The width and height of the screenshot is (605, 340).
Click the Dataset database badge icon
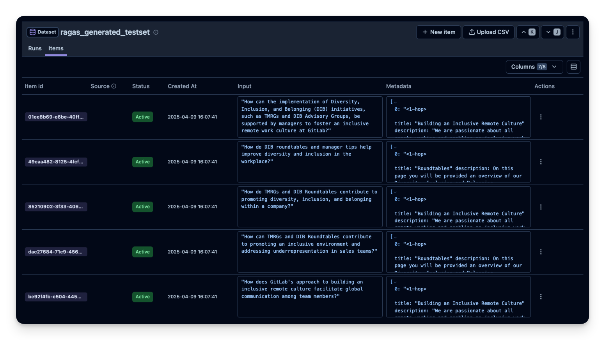(32, 32)
